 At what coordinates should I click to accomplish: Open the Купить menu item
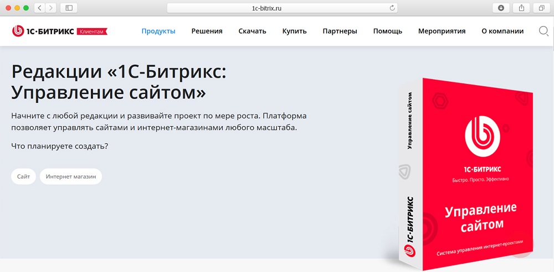(294, 32)
